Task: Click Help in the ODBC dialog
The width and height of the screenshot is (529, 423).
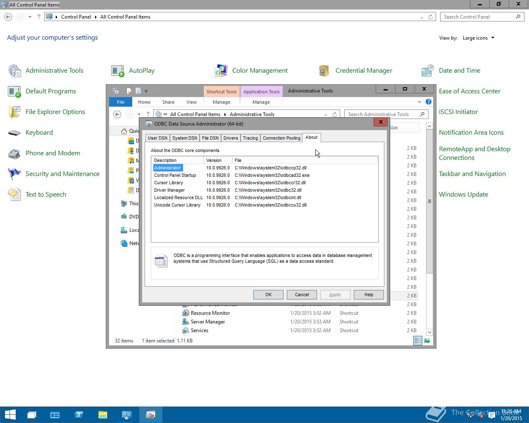Action: pos(369,295)
